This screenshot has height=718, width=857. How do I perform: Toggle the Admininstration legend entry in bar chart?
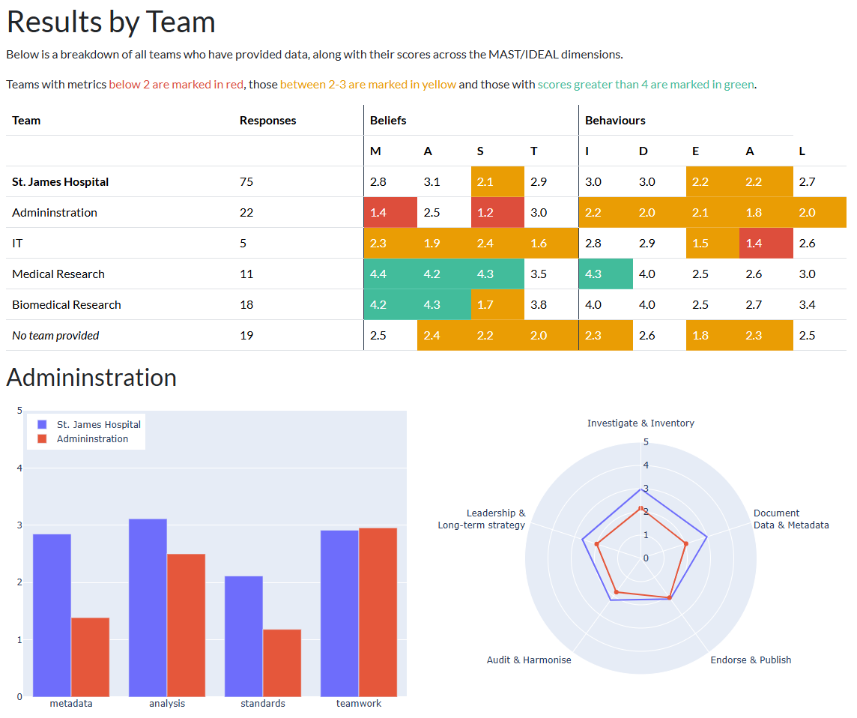click(92, 439)
